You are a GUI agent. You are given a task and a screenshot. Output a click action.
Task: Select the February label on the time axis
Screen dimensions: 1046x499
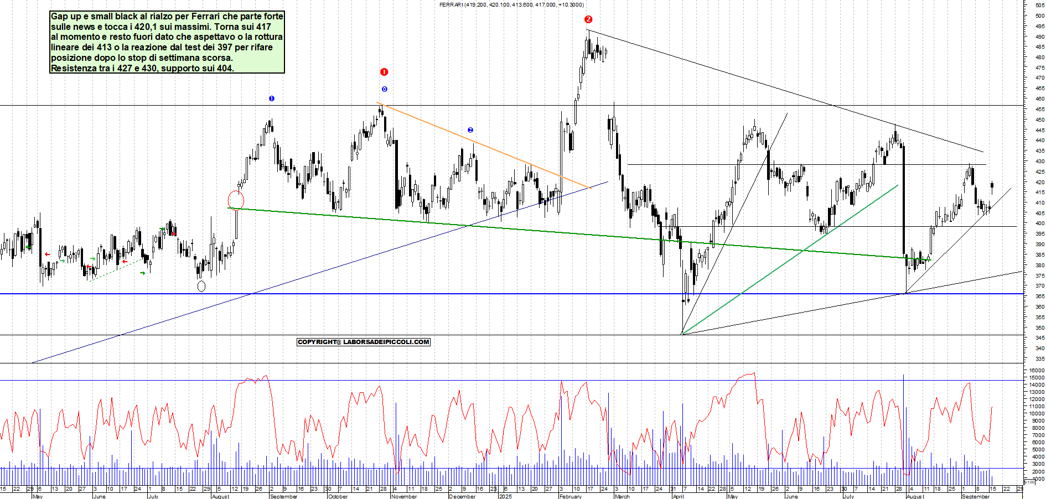pos(570,496)
